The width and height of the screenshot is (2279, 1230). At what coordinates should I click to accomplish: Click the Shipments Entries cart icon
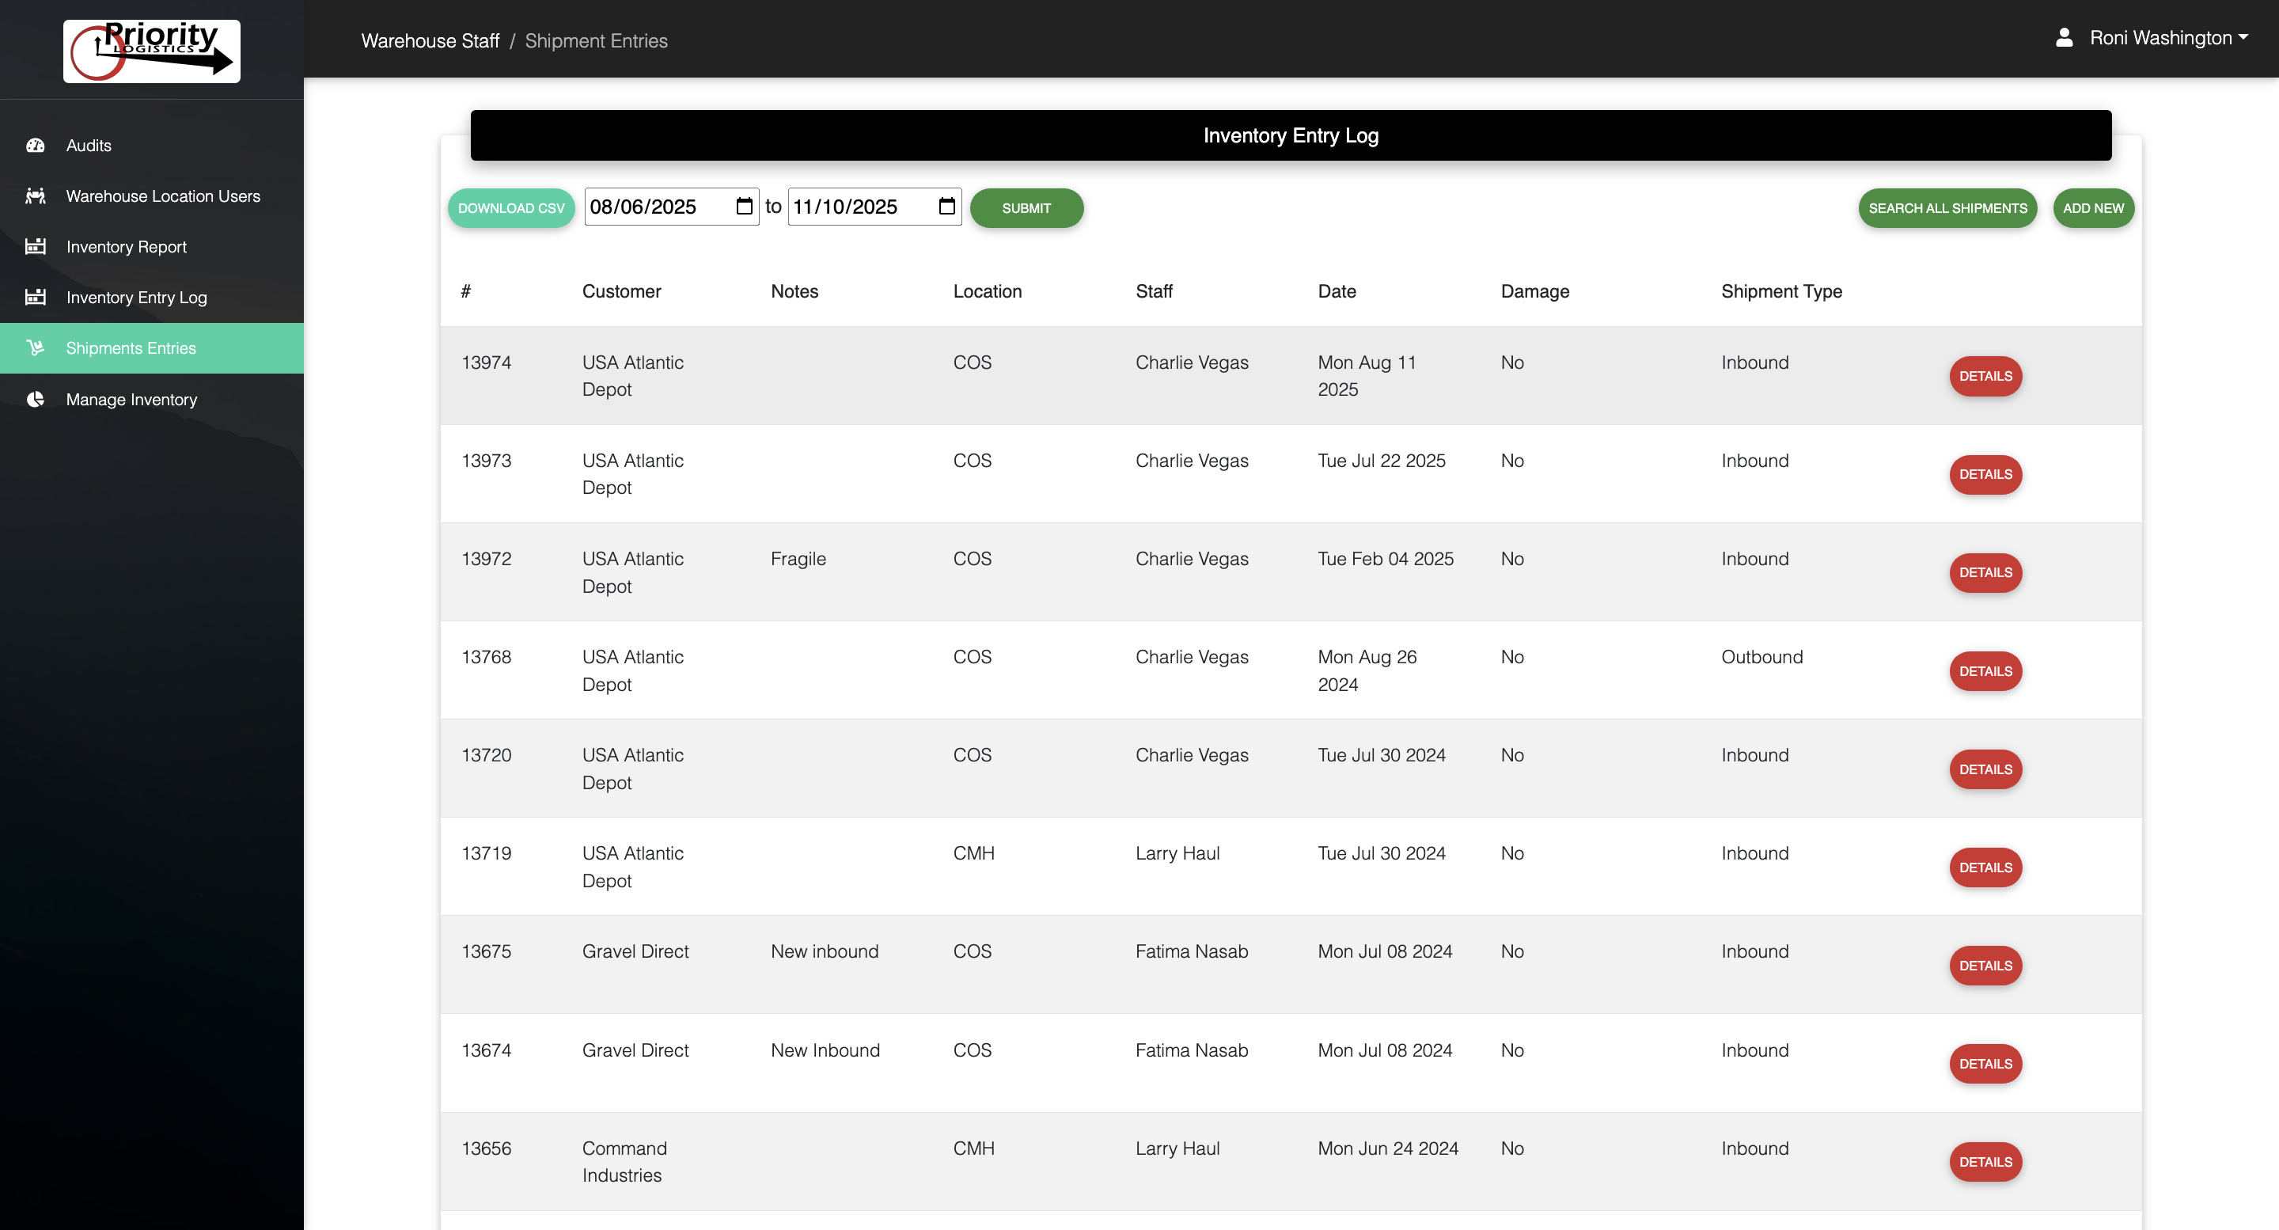coord(36,347)
